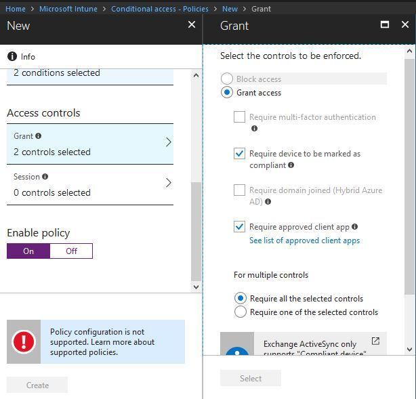Image resolution: width=416 pixels, height=399 pixels.
Task: Click the Info icon in New blade
Action: click(12, 57)
